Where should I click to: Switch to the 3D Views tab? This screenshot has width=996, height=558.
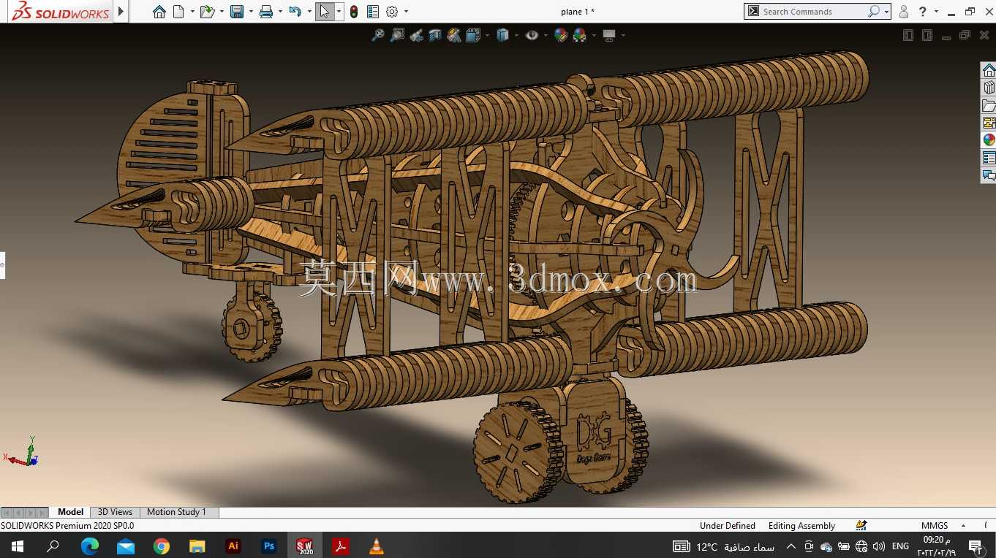tap(115, 512)
